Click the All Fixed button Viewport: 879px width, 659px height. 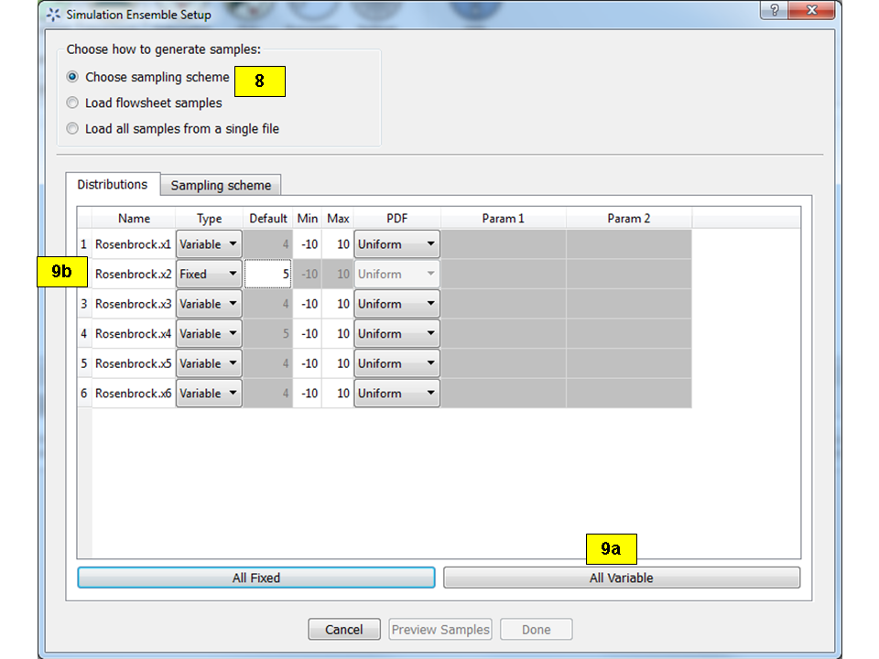[x=255, y=578]
